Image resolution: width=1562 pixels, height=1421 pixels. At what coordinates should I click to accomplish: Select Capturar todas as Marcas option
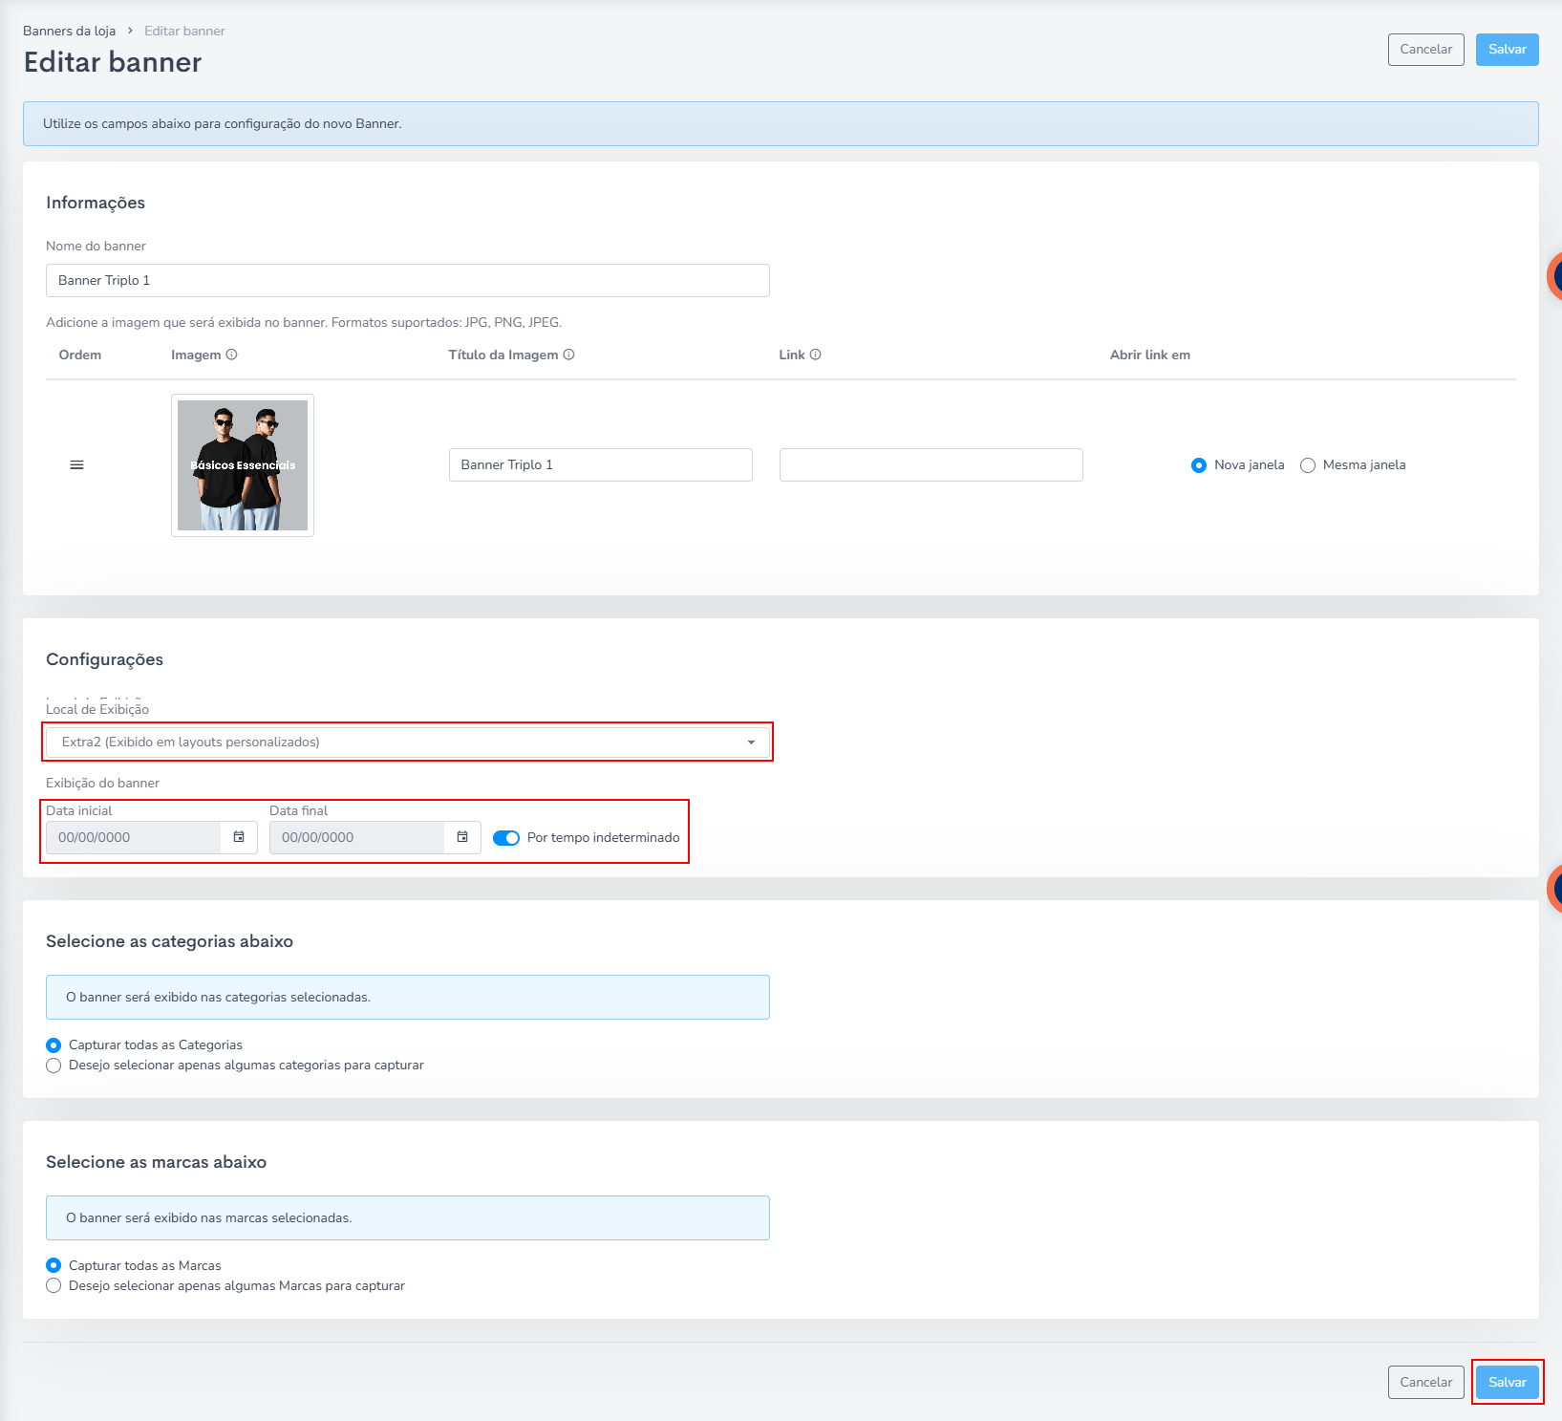[53, 1265]
